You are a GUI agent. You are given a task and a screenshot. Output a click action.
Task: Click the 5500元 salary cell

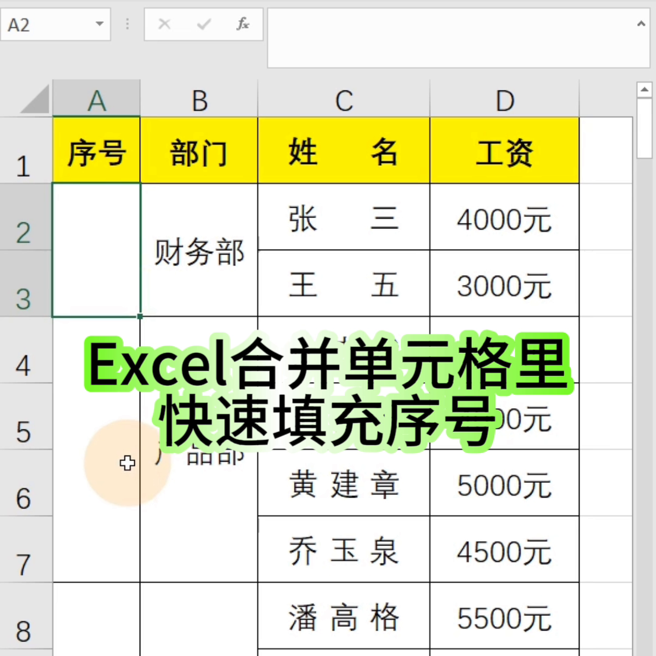(505, 615)
